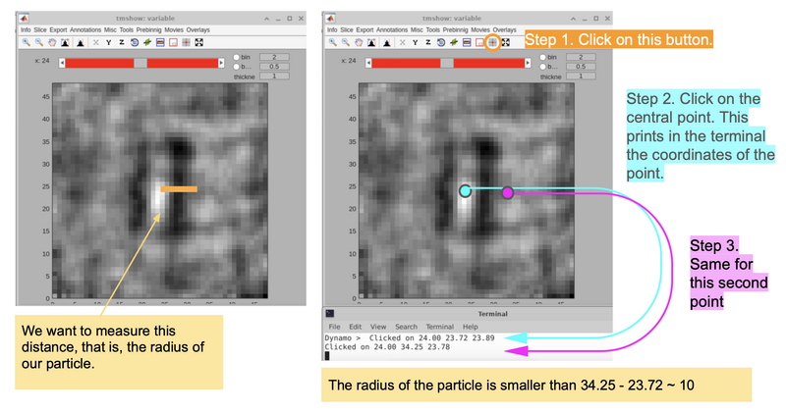
Task: Select the pan hand tool in left window
Action: (54, 42)
